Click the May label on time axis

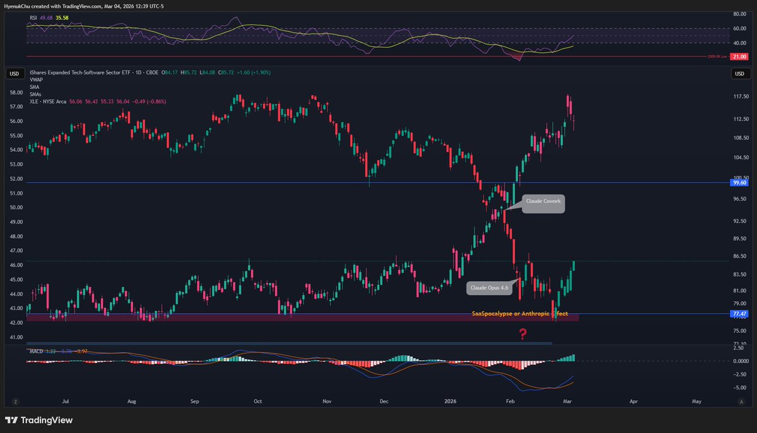click(696, 400)
